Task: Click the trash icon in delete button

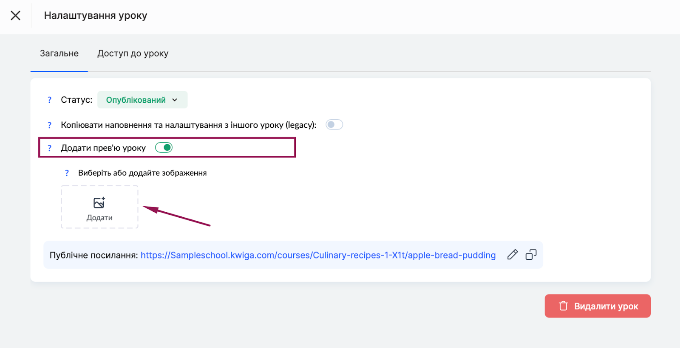Action: click(563, 306)
